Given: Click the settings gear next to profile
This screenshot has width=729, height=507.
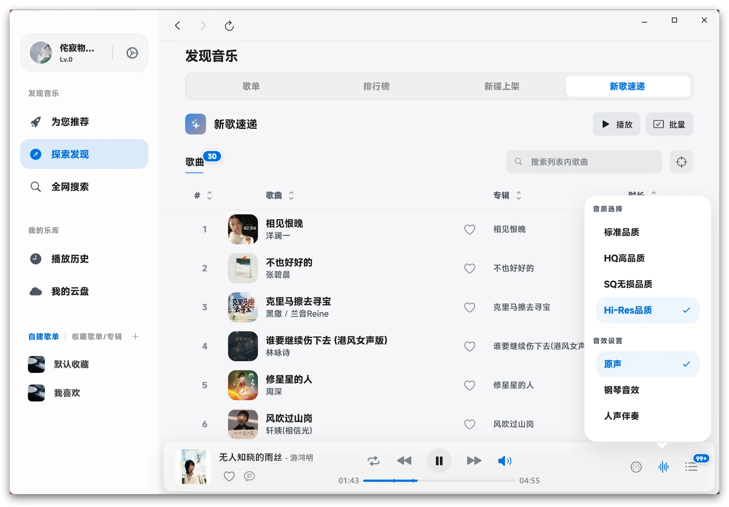Looking at the screenshot, I should pyautogui.click(x=132, y=53).
